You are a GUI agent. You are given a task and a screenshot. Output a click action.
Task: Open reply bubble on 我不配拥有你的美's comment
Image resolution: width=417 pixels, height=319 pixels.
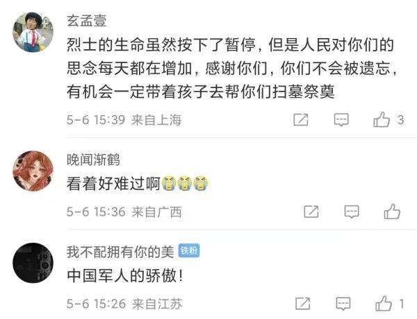click(x=343, y=304)
